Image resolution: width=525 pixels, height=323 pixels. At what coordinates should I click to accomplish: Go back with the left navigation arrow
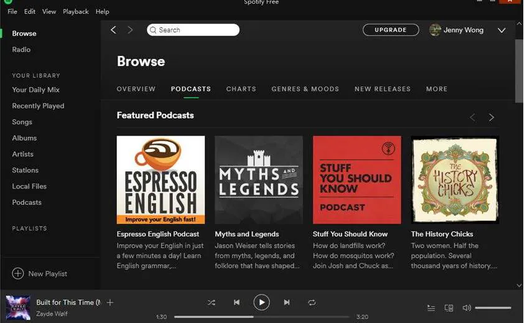coord(113,30)
